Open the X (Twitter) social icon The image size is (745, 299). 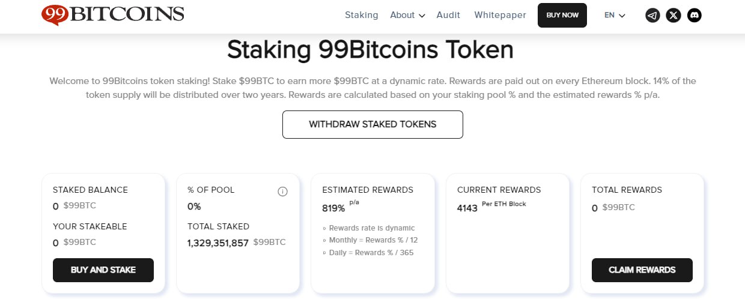[x=674, y=16]
